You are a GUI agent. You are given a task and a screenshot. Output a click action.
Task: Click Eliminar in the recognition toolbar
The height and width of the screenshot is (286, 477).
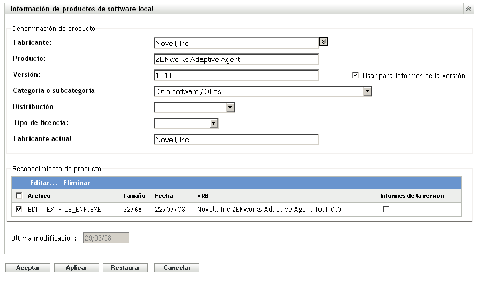[77, 183]
